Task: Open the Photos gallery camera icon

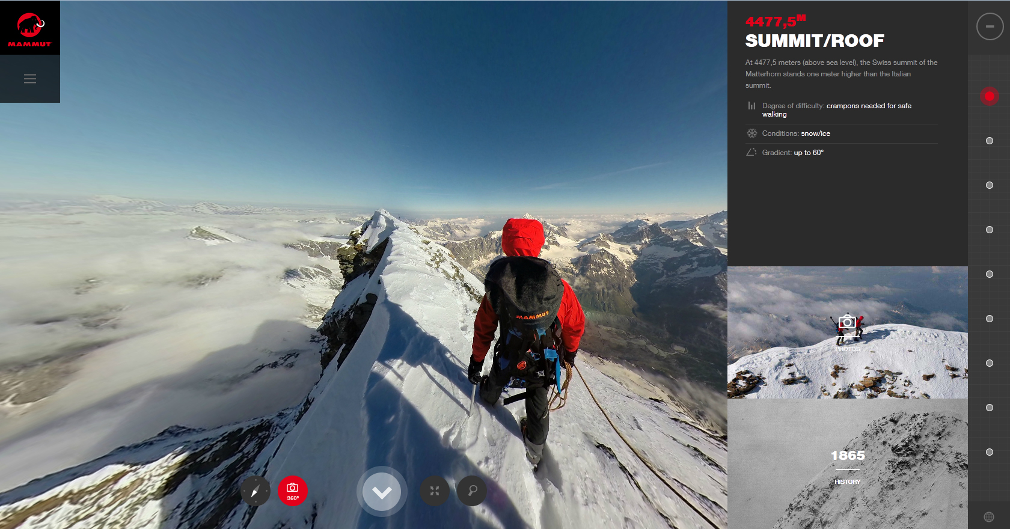Action: click(847, 323)
